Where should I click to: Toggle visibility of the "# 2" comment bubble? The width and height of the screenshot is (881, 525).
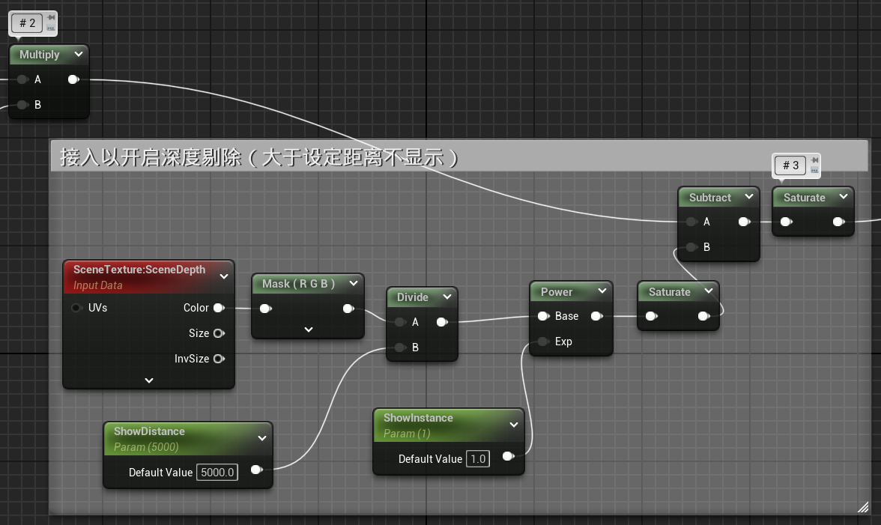(x=51, y=28)
